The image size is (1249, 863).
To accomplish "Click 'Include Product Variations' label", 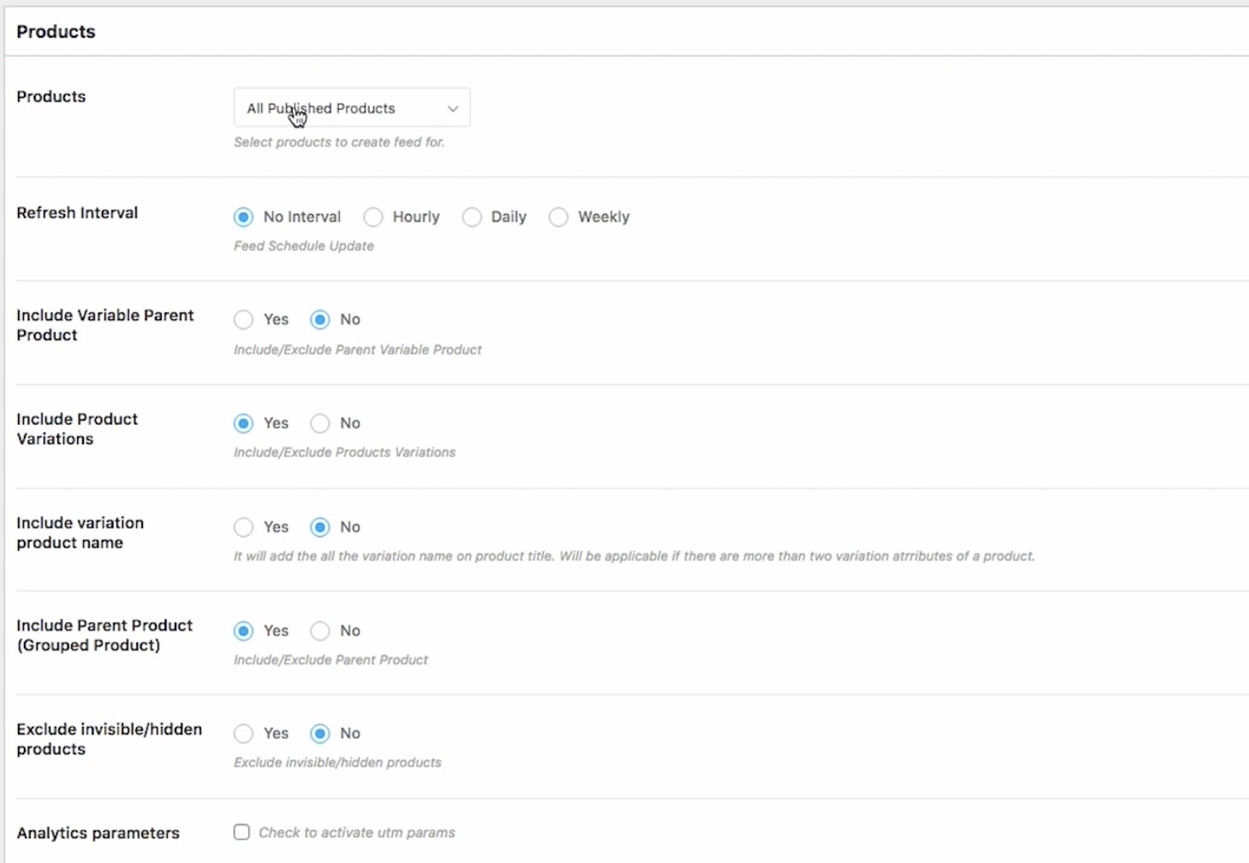I will click(77, 429).
